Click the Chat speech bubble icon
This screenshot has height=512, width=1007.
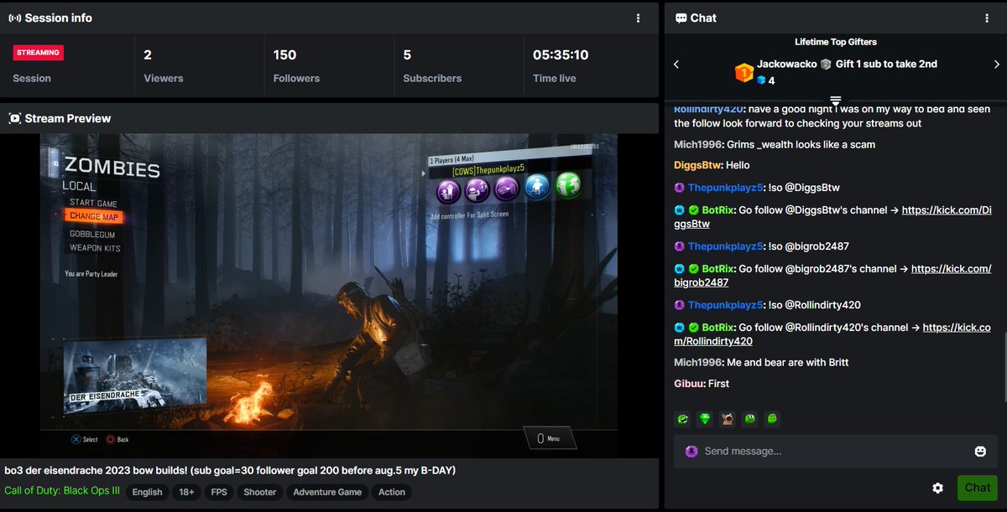(681, 18)
